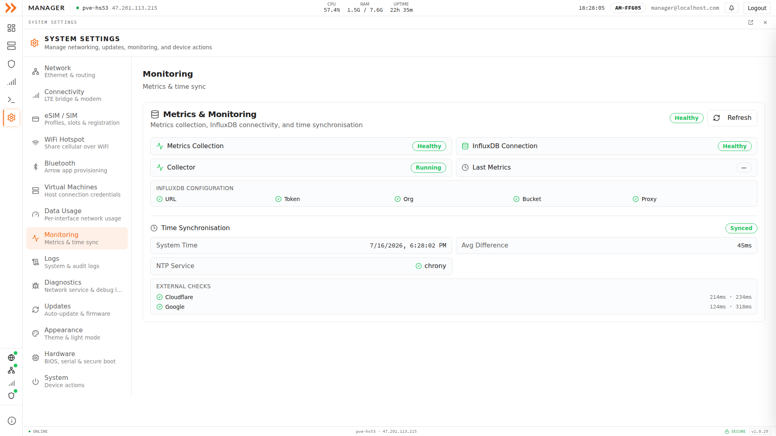This screenshot has width=776, height=436.
Task: Select the orange settings gear in left rail
Action: pos(11,117)
